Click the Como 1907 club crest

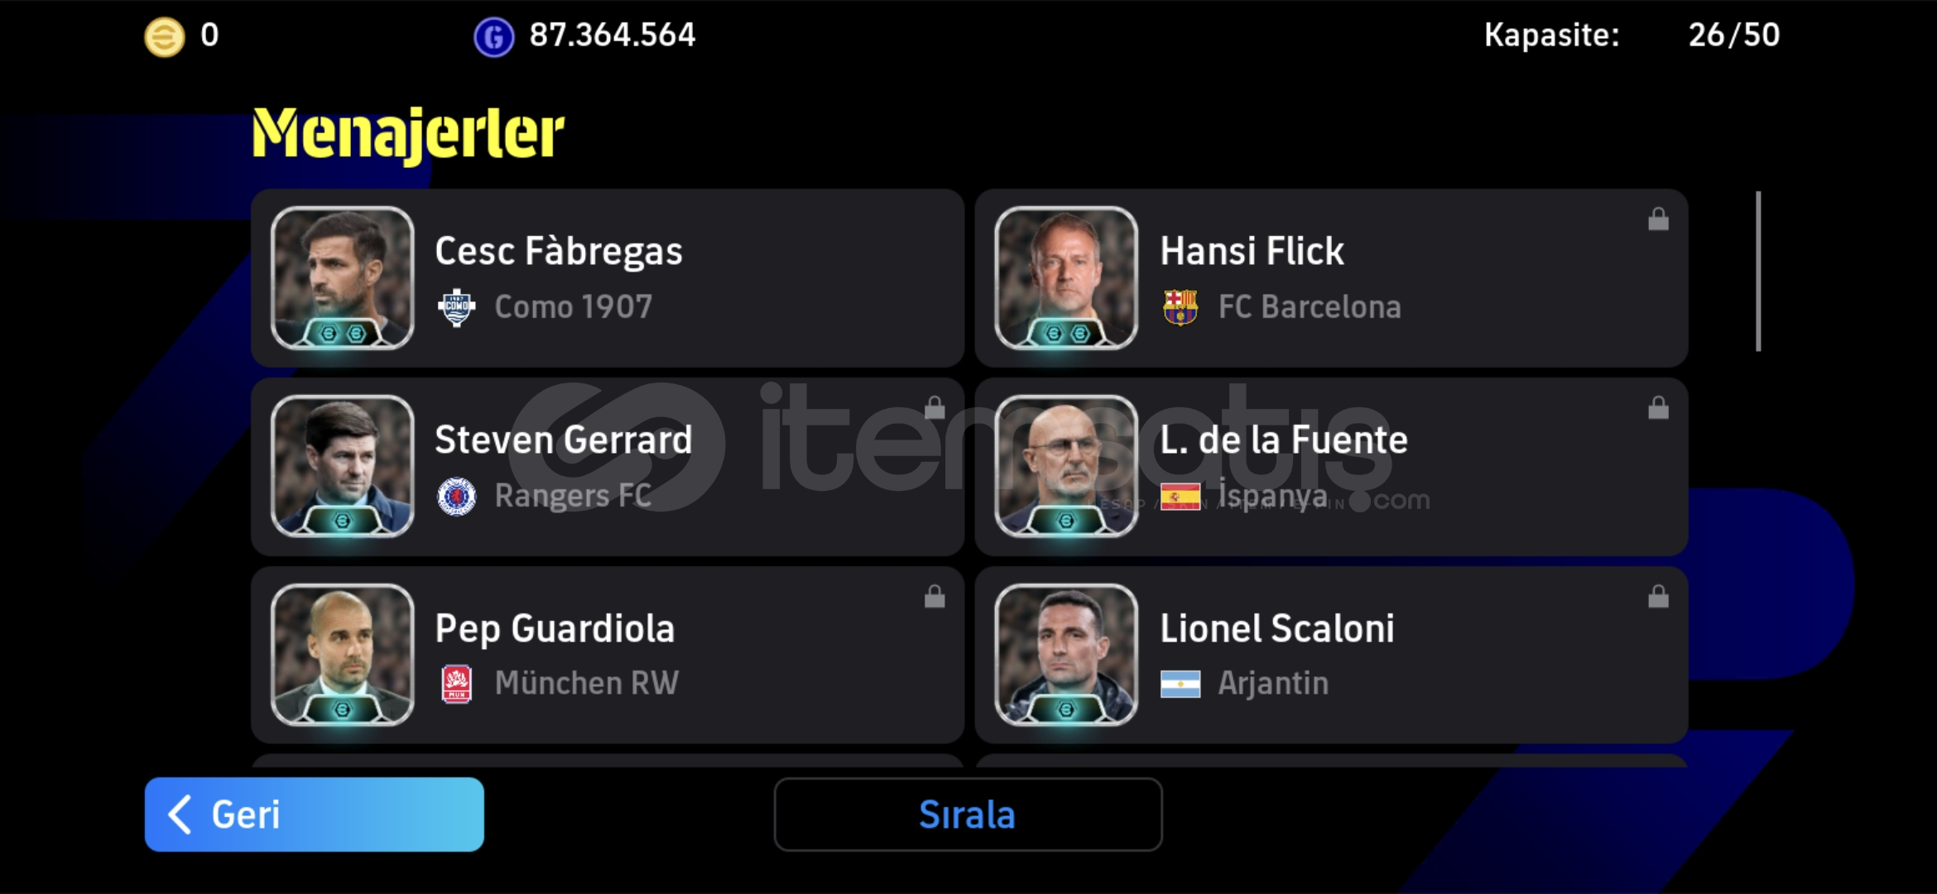[x=456, y=308]
